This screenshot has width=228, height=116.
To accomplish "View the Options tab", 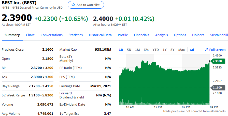I will click(180, 35).
